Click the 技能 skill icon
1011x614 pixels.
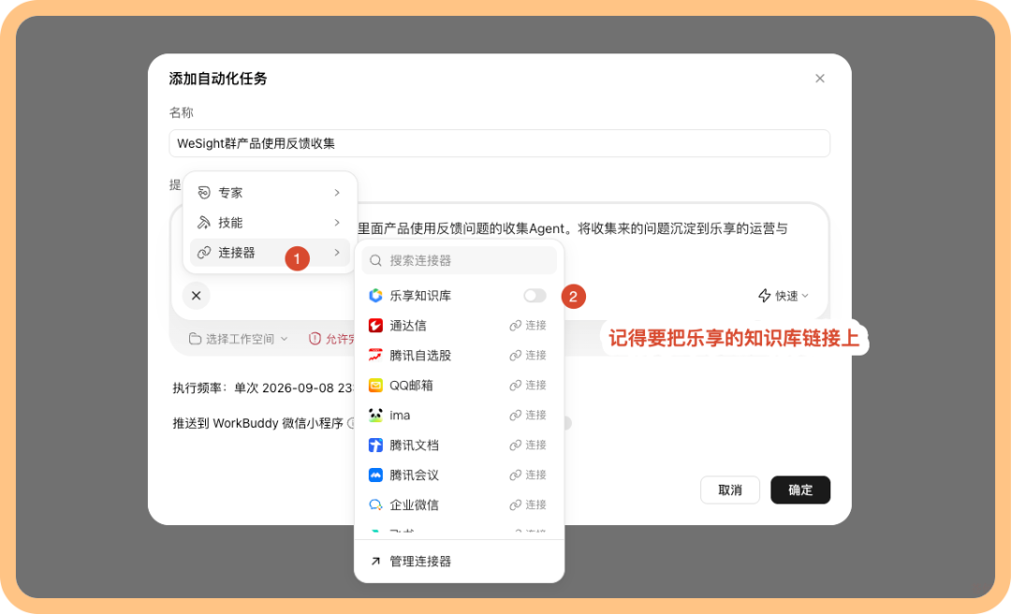click(x=204, y=223)
